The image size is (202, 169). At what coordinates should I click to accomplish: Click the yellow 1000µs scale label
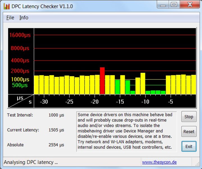(20, 79)
